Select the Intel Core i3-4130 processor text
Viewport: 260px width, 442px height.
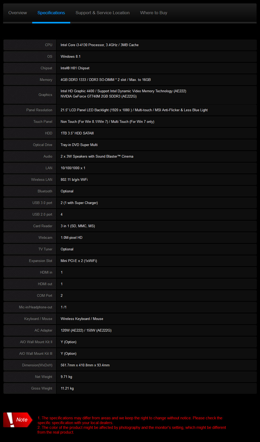[99, 45]
